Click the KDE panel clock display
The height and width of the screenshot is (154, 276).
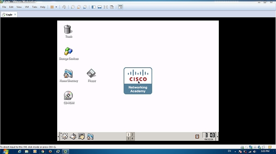point(209,136)
